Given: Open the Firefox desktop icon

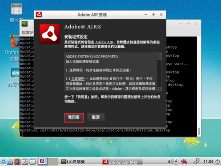Looking at the screenshot, I should pos(15,41).
